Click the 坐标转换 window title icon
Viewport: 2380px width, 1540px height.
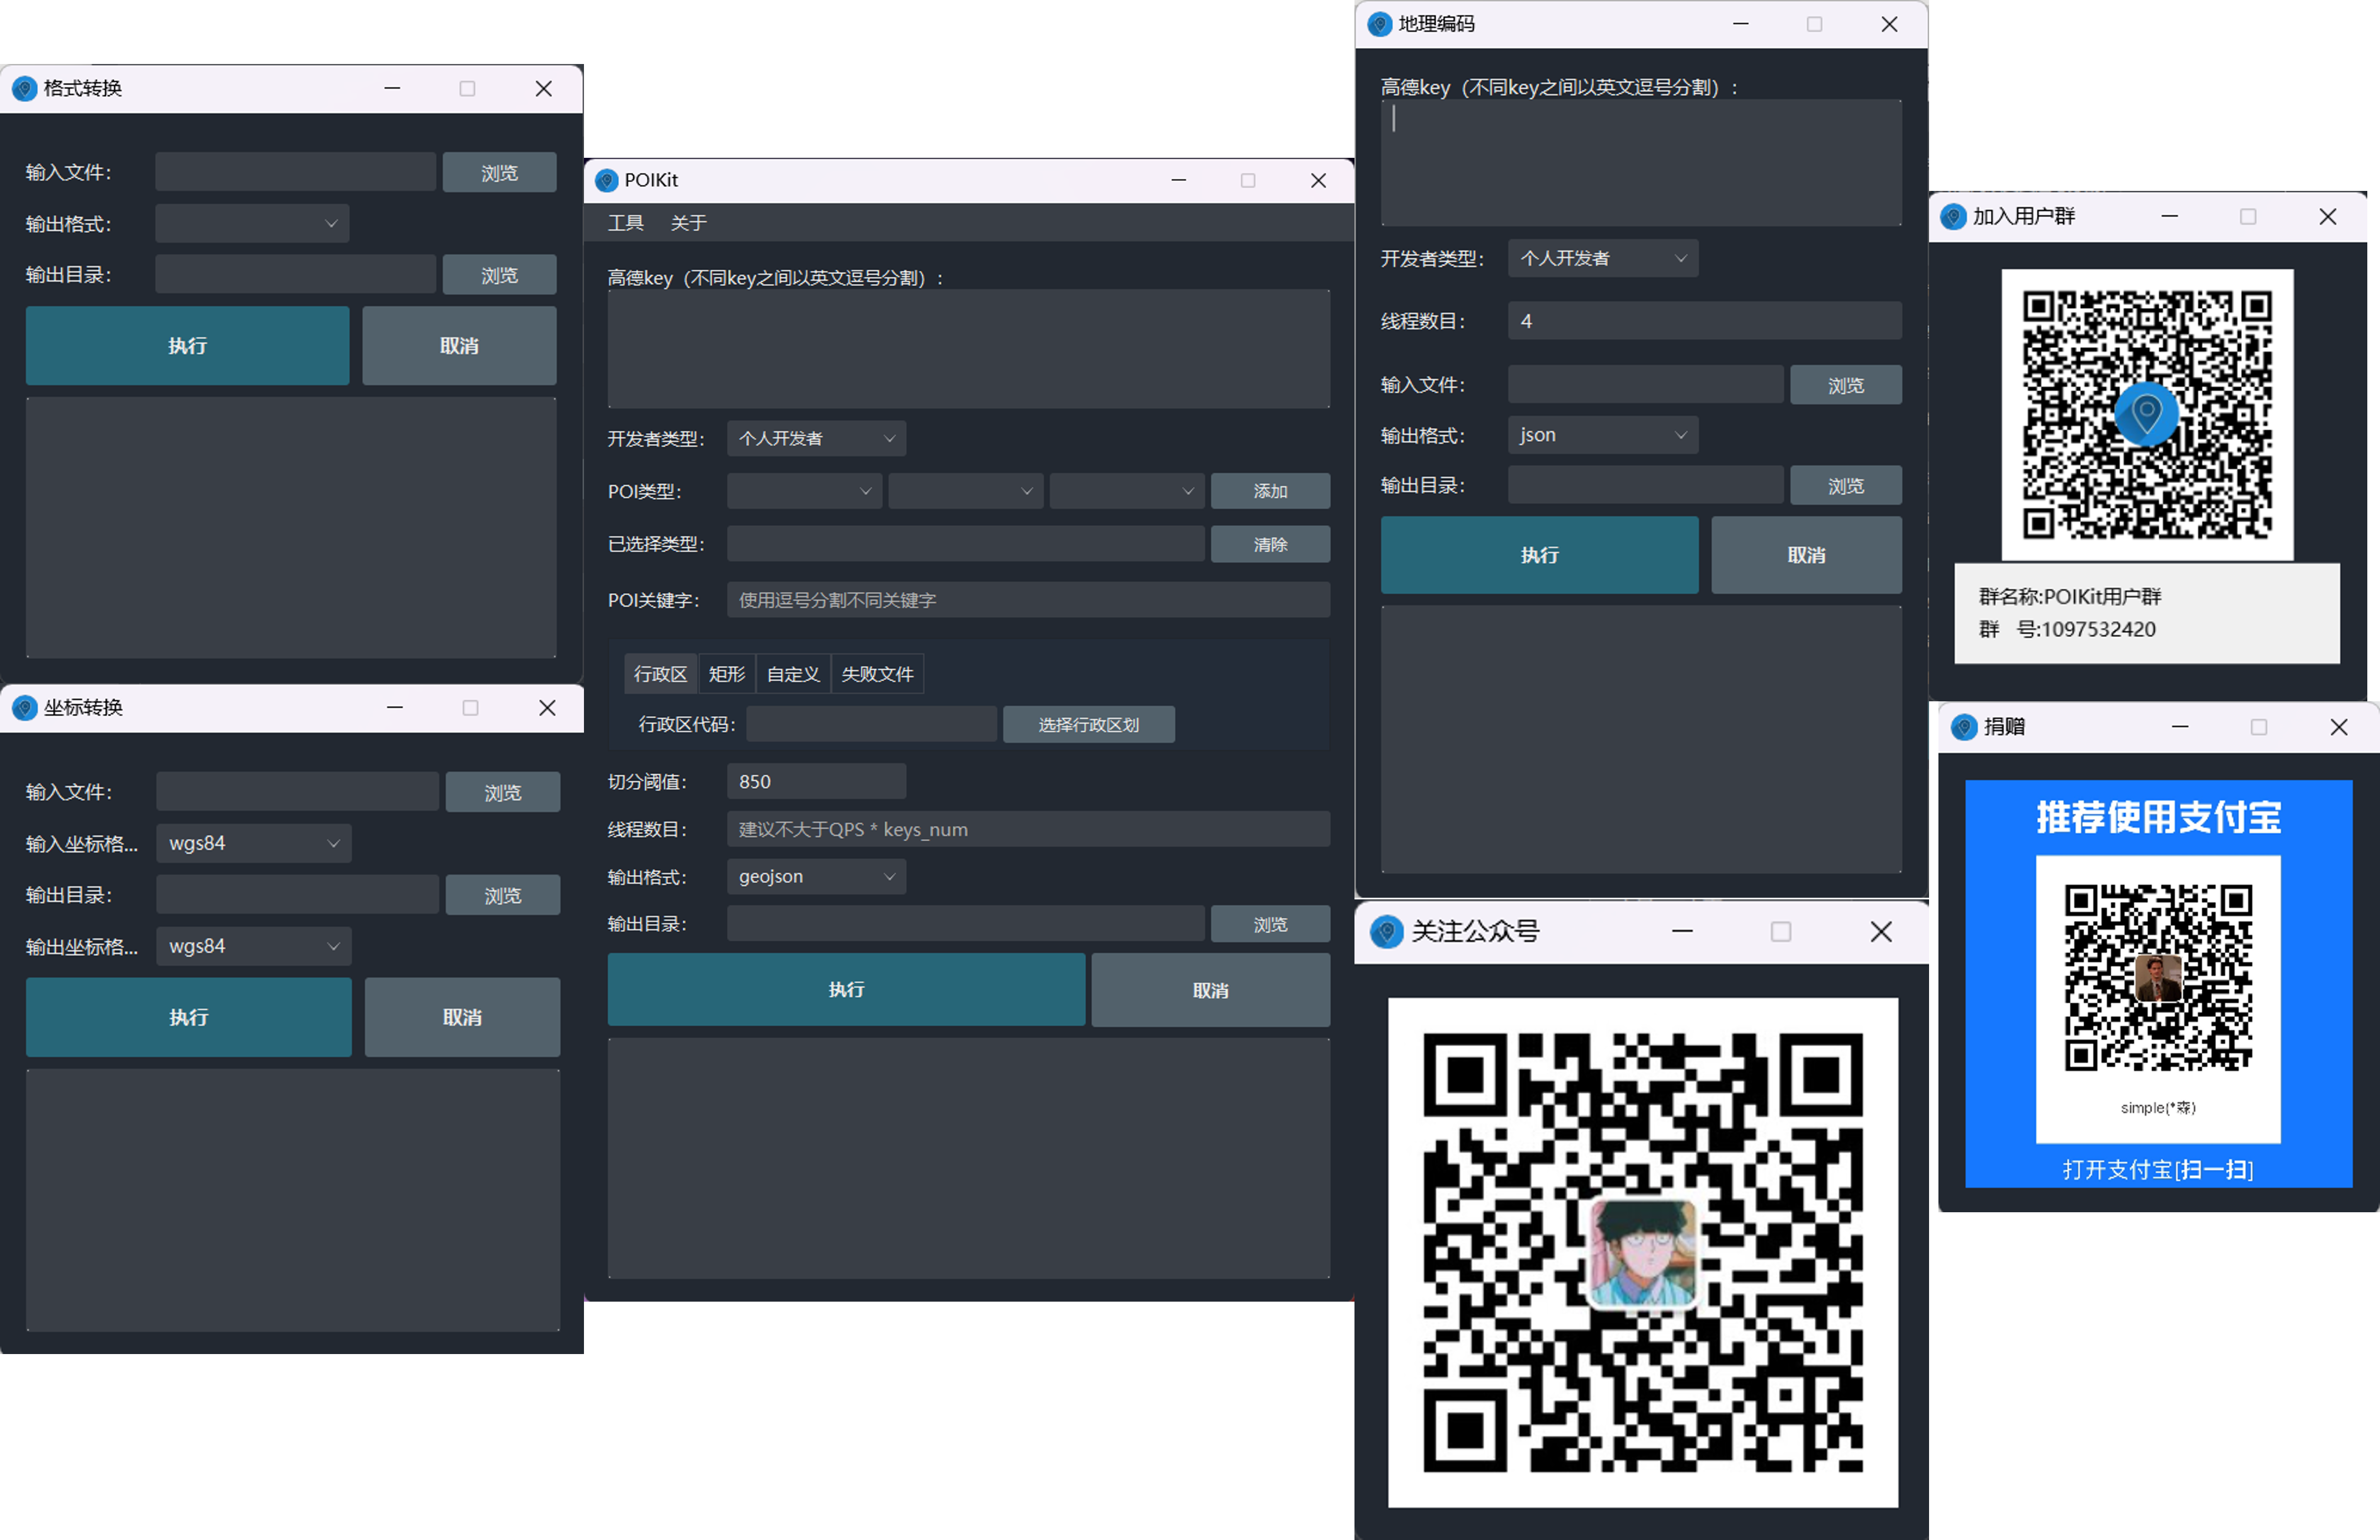[24, 708]
